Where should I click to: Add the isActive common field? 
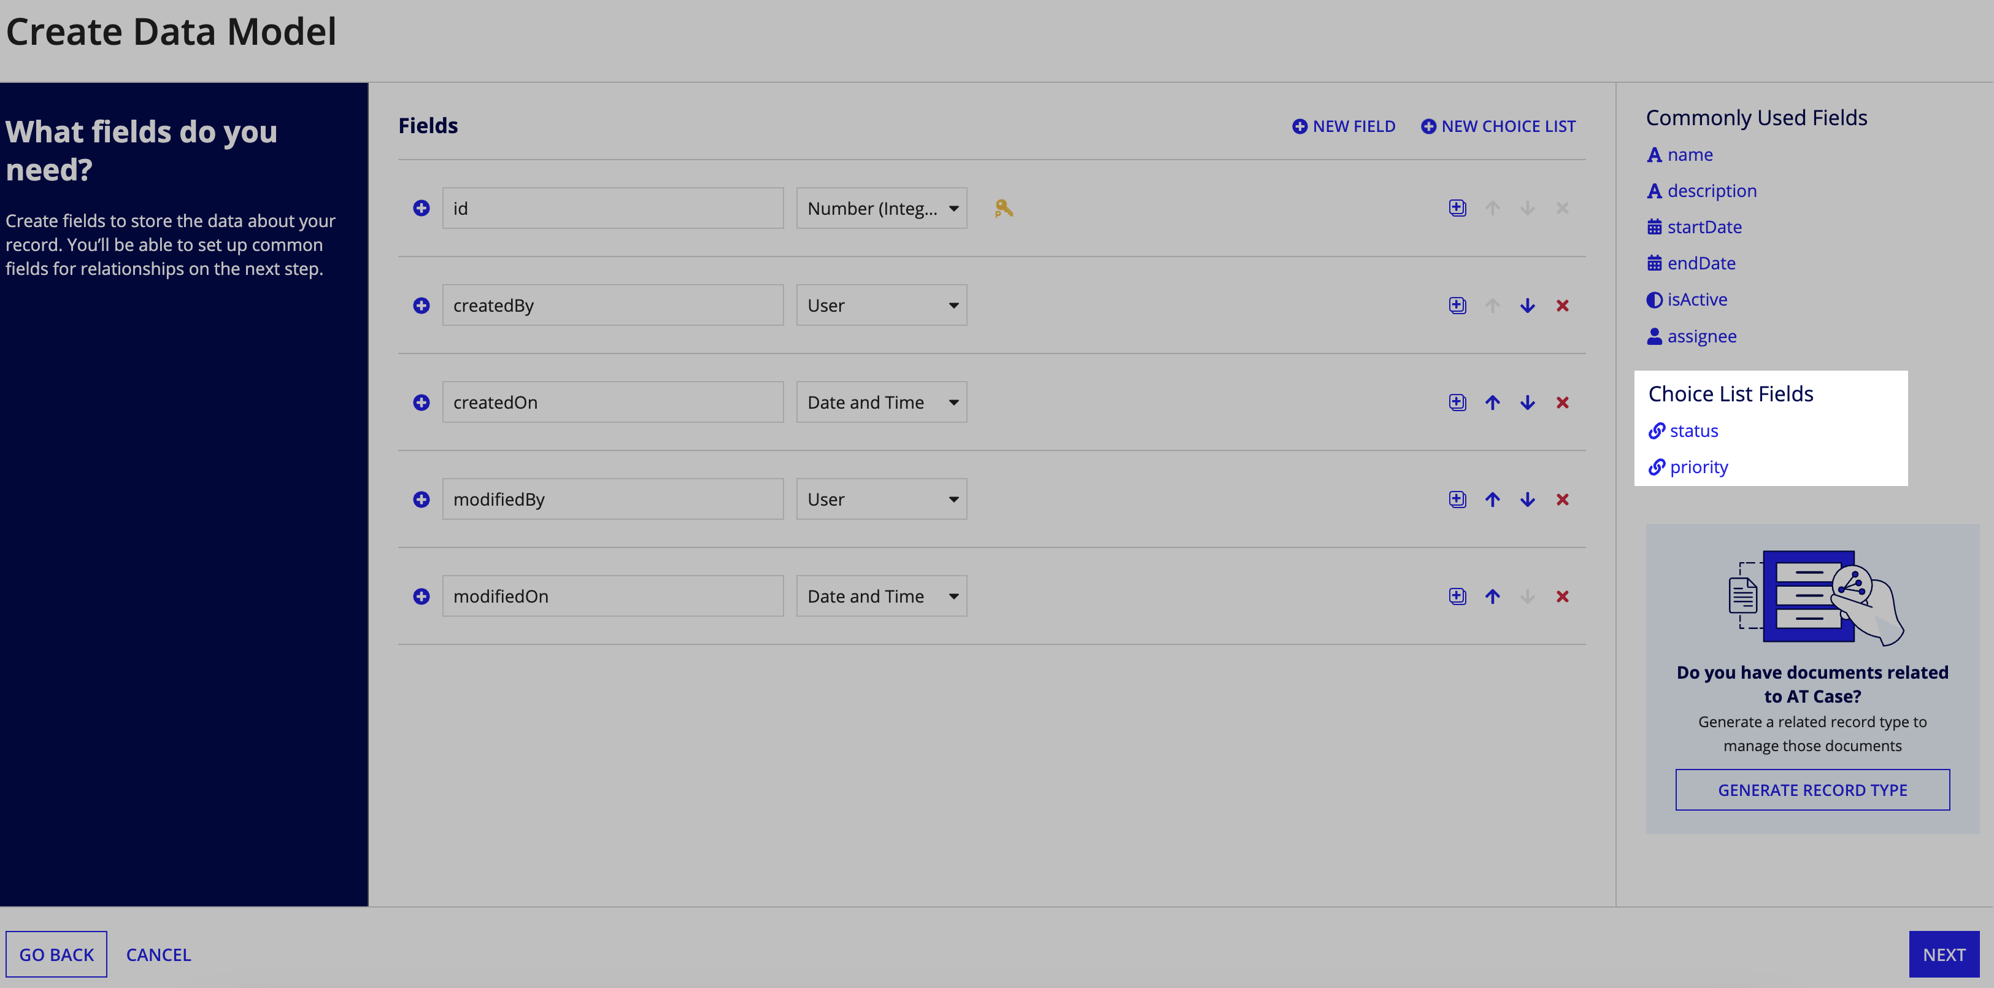point(1687,299)
